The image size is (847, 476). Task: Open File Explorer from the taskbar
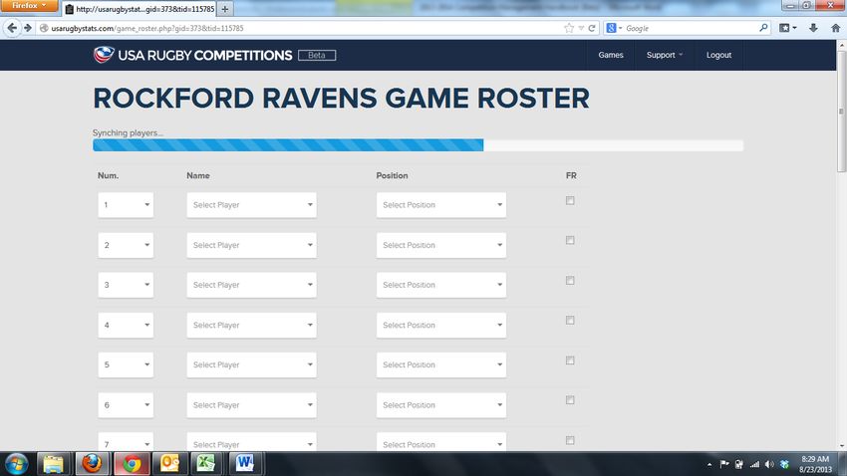(53, 464)
